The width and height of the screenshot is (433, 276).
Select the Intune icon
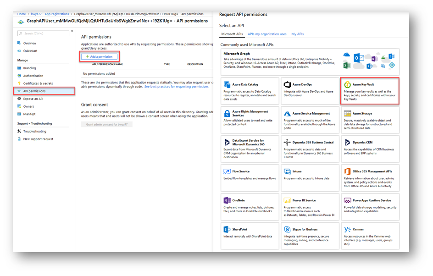287,171
